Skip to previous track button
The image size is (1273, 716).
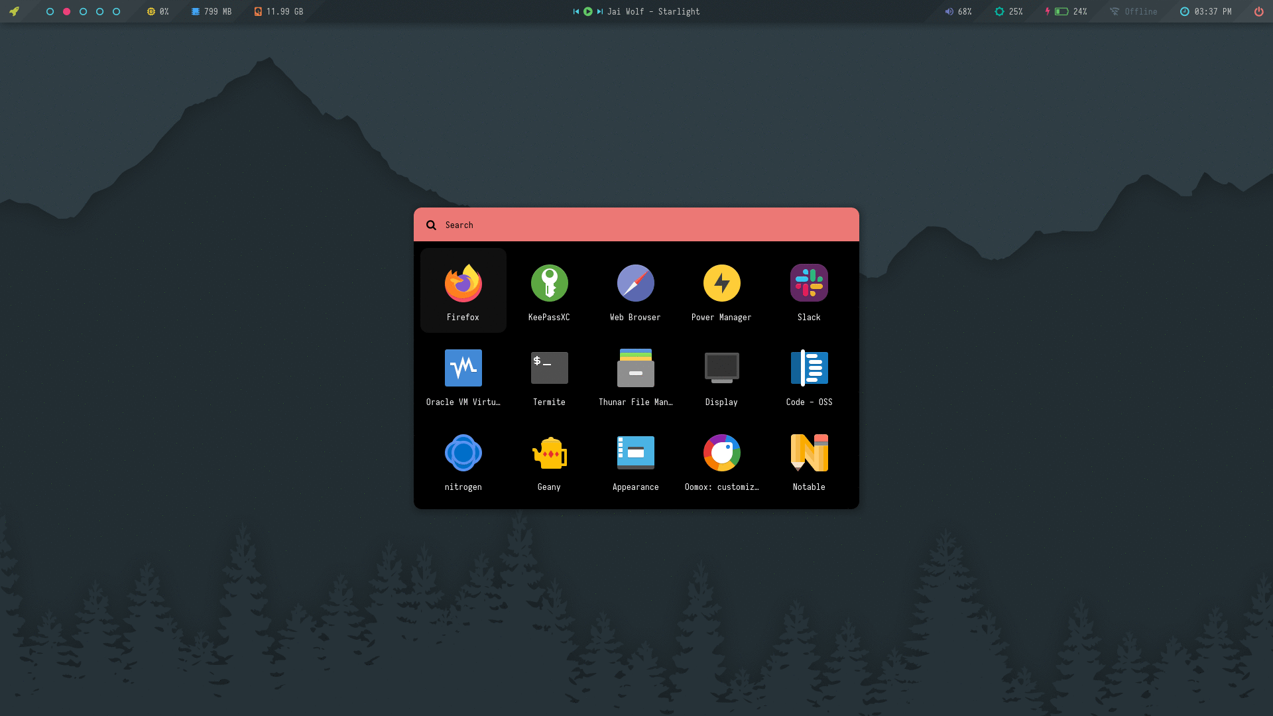tap(574, 11)
